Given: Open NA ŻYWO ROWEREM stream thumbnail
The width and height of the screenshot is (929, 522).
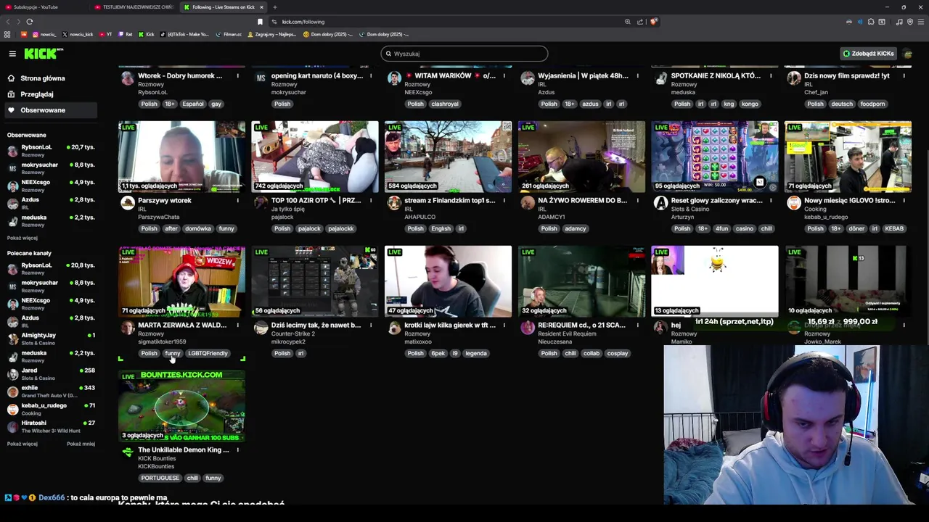Looking at the screenshot, I should point(581,157).
